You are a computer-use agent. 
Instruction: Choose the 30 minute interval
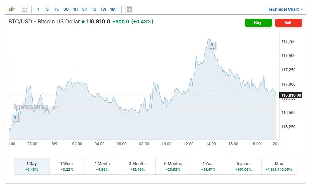point(66,9)
